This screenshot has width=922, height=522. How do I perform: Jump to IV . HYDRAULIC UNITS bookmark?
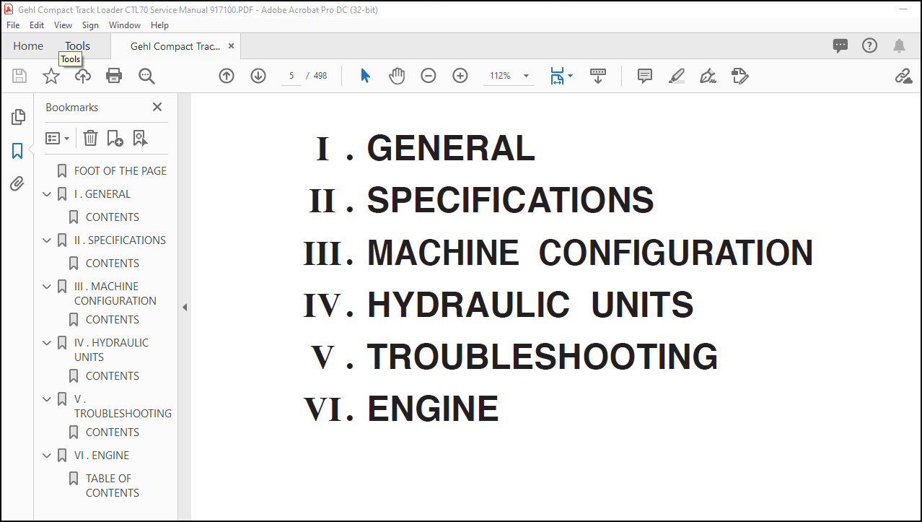point(111,350)
